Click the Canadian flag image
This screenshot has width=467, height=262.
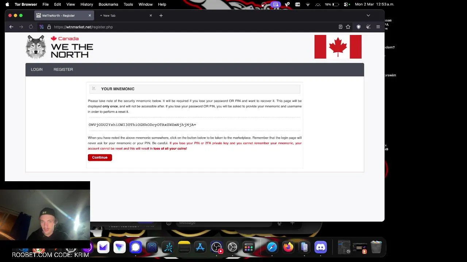point(338,47)
